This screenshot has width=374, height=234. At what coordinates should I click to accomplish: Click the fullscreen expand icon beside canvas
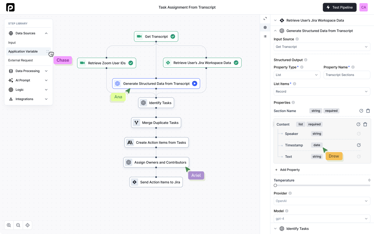coord(265,18)
